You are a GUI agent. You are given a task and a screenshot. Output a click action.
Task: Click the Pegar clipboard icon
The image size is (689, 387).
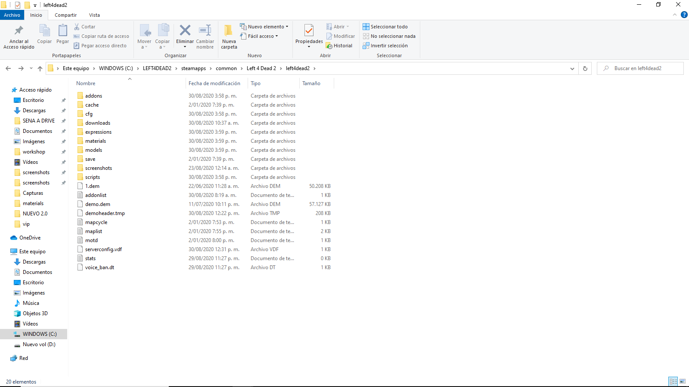point(62,34)
